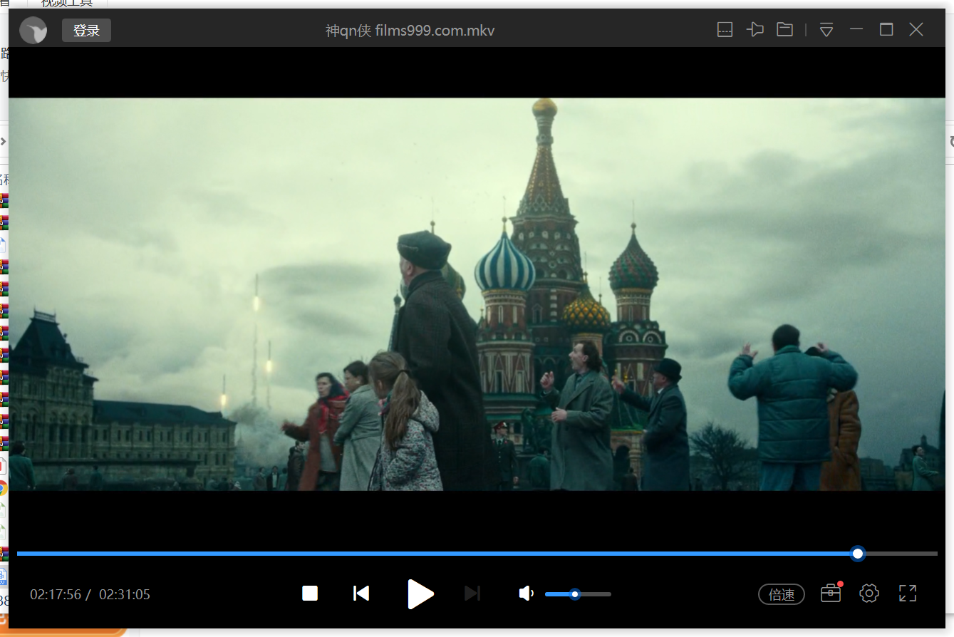Pin the player window on top
Screen dimensions: 954x637
coord(755,29)
